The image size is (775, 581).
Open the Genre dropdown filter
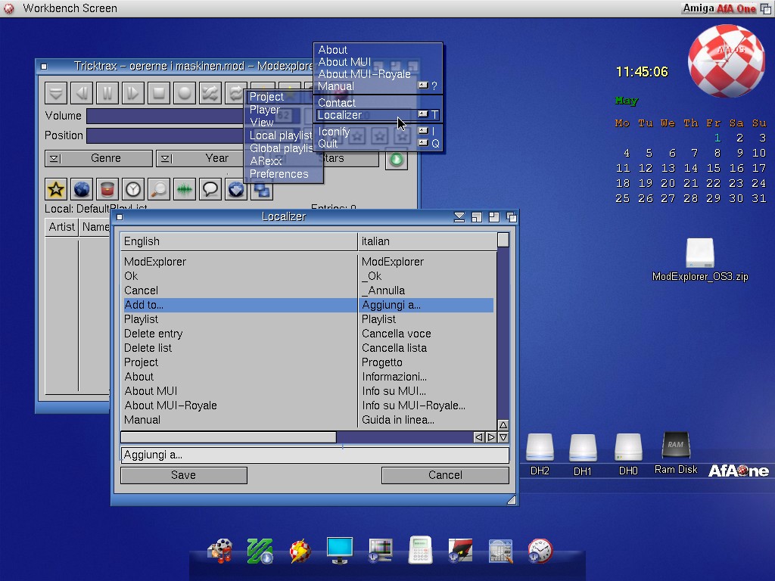(98, 159)
